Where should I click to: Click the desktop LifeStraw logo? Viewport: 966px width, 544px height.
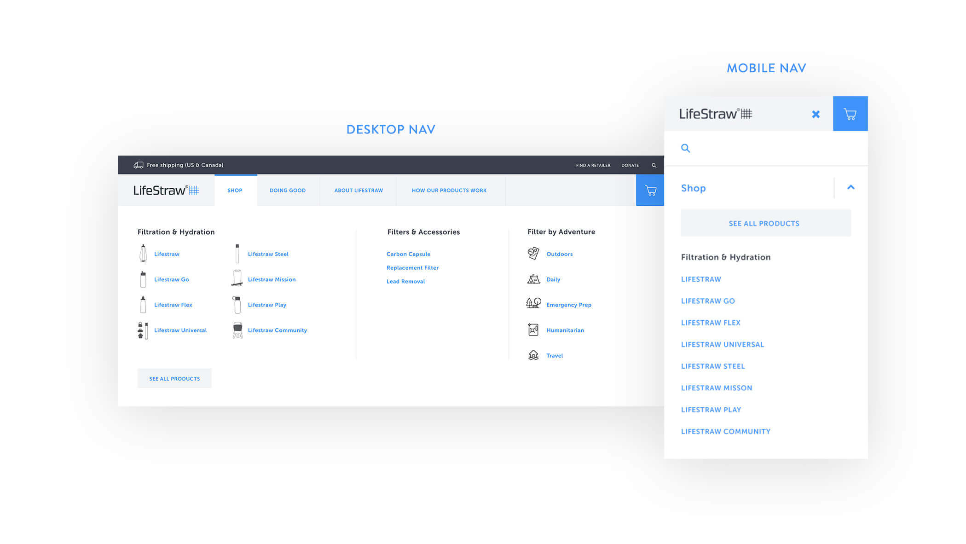point(166,191)
